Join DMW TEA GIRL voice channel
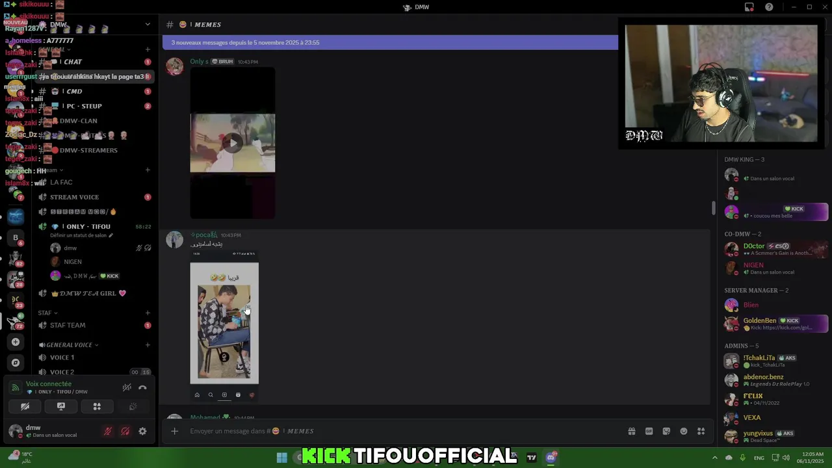The width and height of the screenshot is (832, 468). click(x=95, y=293)
